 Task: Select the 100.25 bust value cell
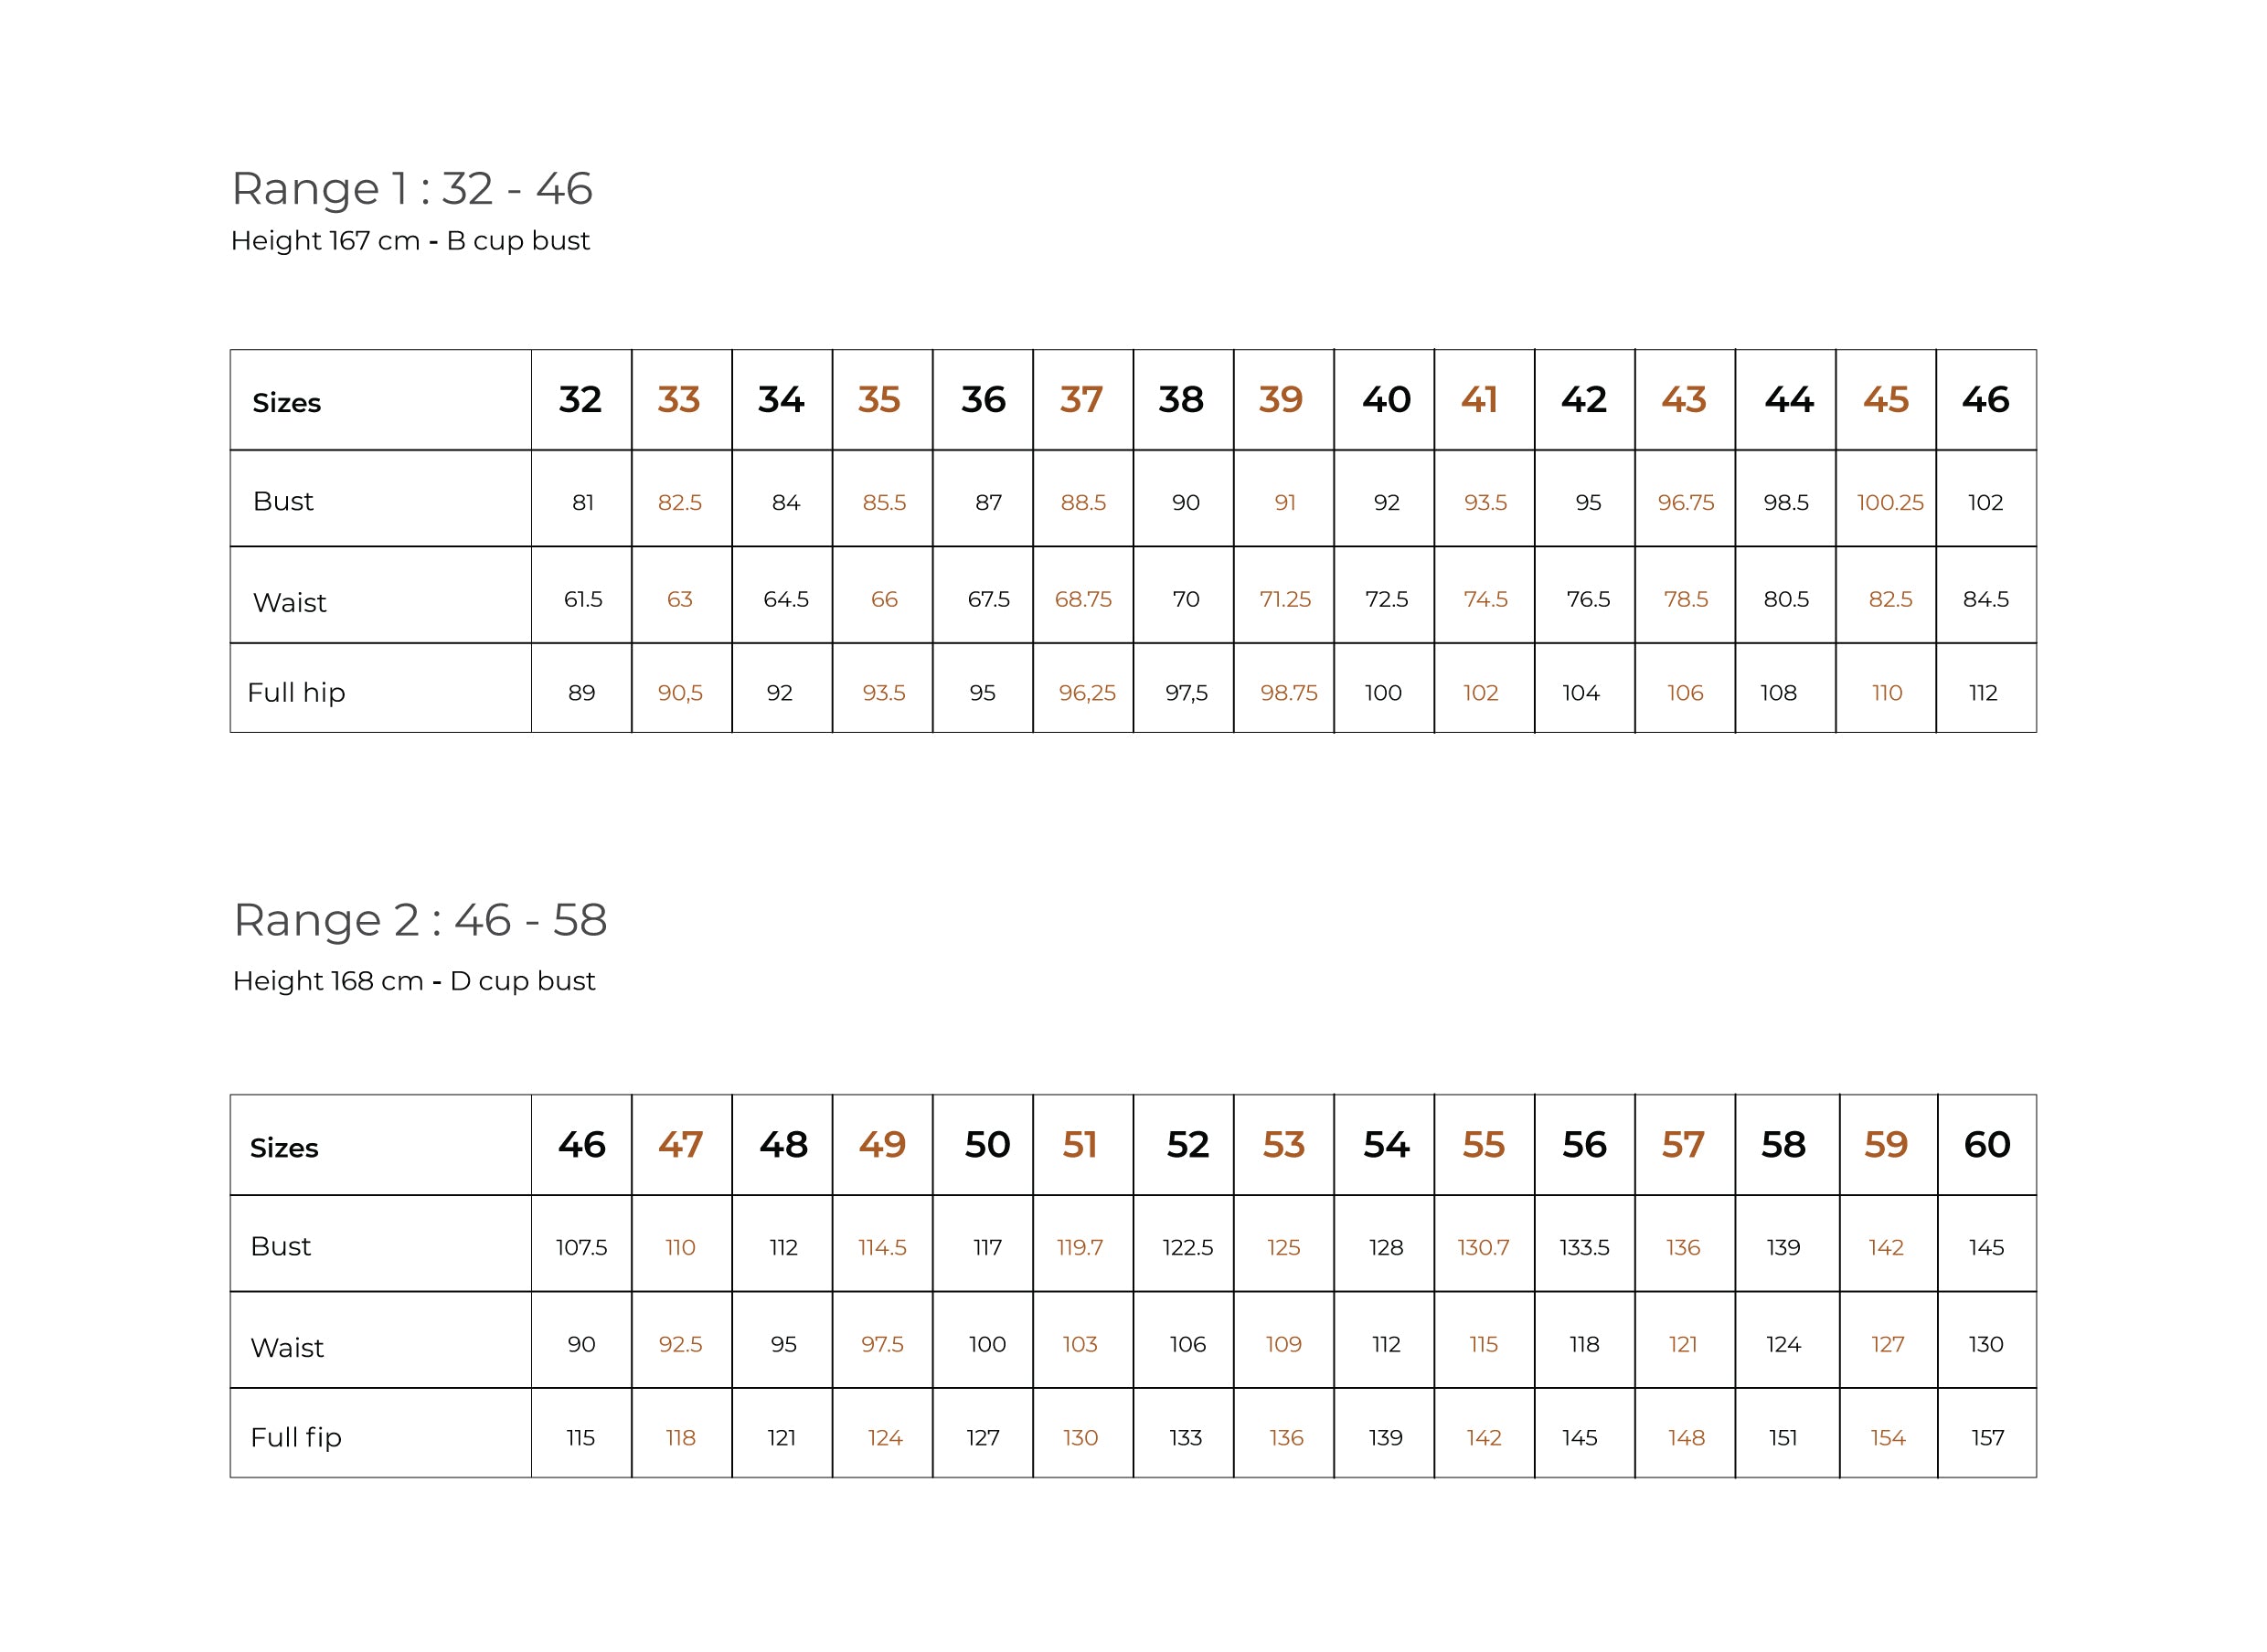click(x=1889, y=503)
